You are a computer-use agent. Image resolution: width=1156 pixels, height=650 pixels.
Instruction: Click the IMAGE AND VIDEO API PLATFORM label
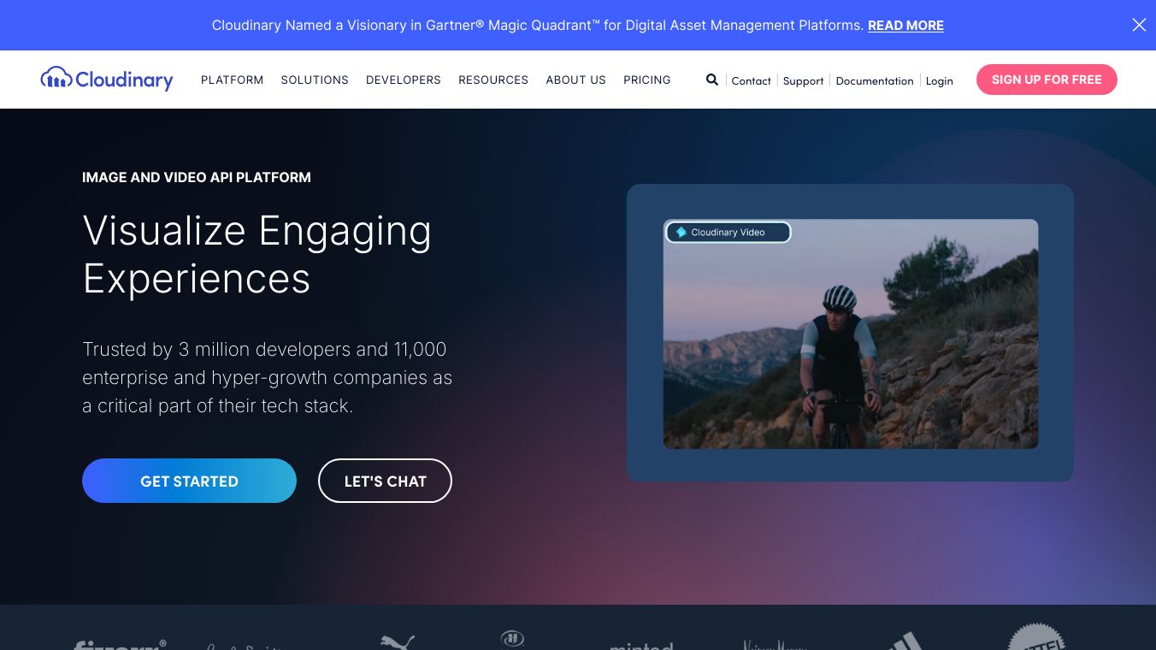[197, 177]
